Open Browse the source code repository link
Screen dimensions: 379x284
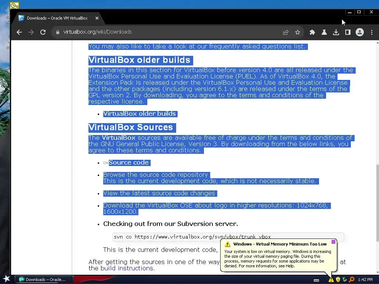click(155, 175)
